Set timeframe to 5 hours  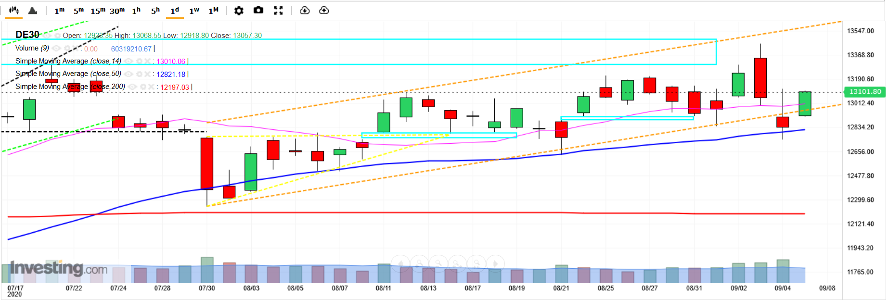tap(155, 11)
